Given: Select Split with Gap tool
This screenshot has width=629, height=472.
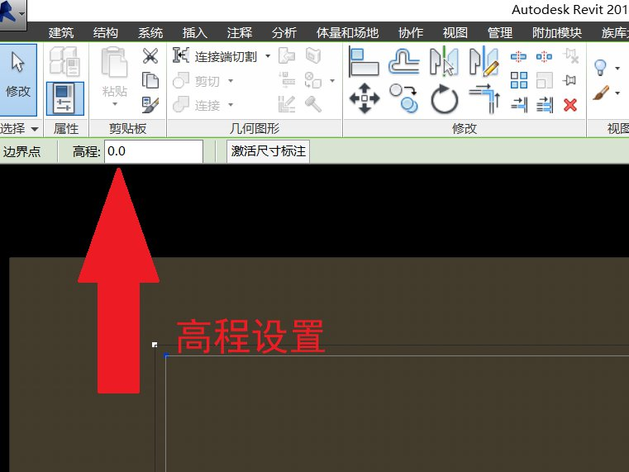Looking at the screenshot, I should tap(545, 56).
